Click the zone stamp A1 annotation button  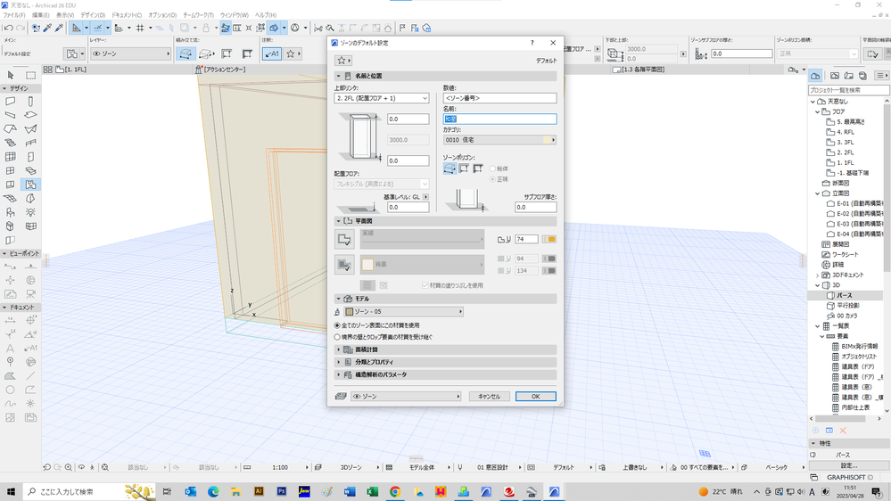point(272,54)
